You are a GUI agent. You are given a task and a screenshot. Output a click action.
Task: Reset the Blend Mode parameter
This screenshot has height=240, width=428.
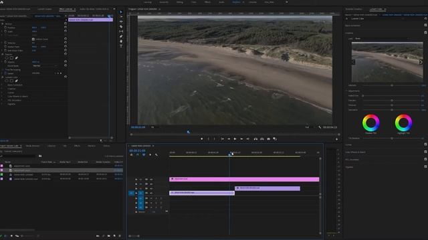(66, 65)
